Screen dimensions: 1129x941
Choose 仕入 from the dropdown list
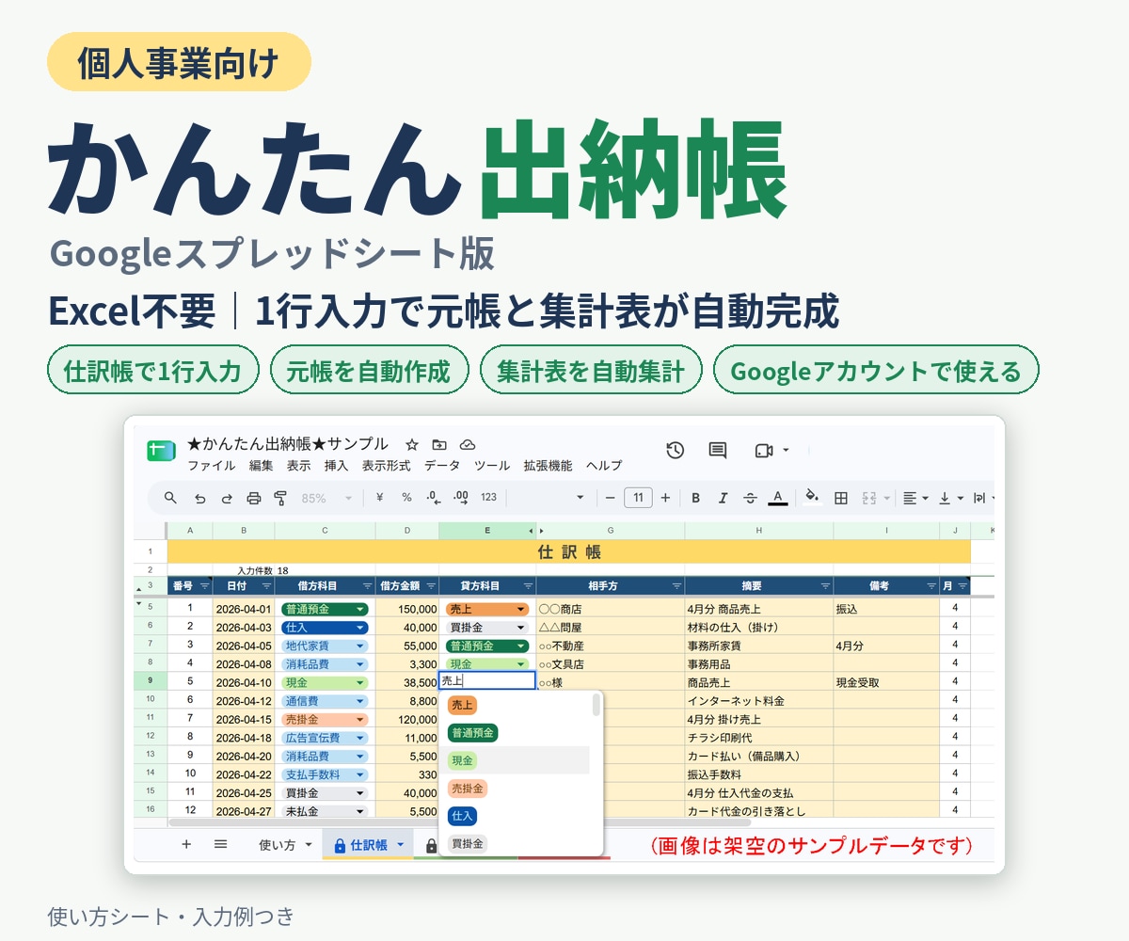[462, 816]
